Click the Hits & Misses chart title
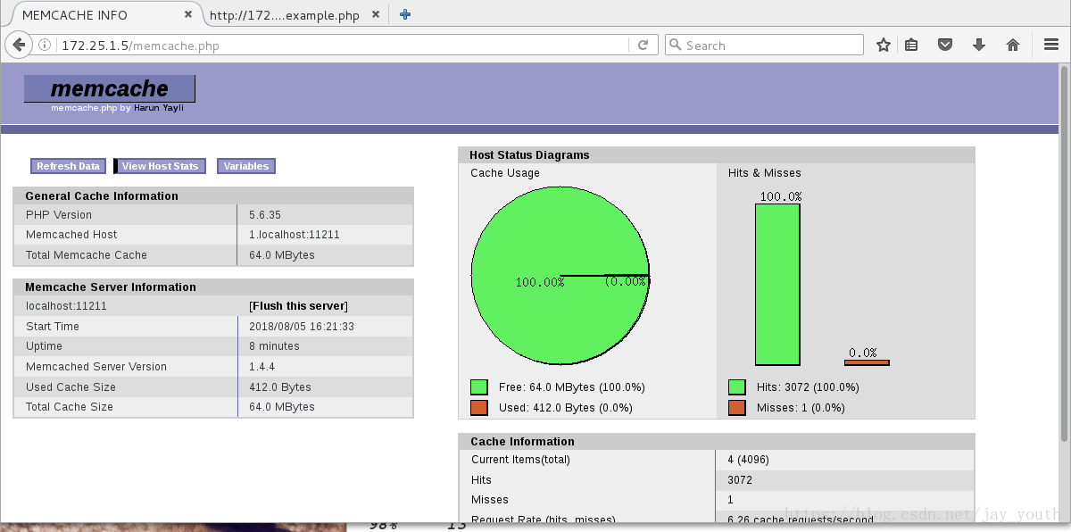The height and width of the screenshot is (532, 1071). click(x=765, y=173)
